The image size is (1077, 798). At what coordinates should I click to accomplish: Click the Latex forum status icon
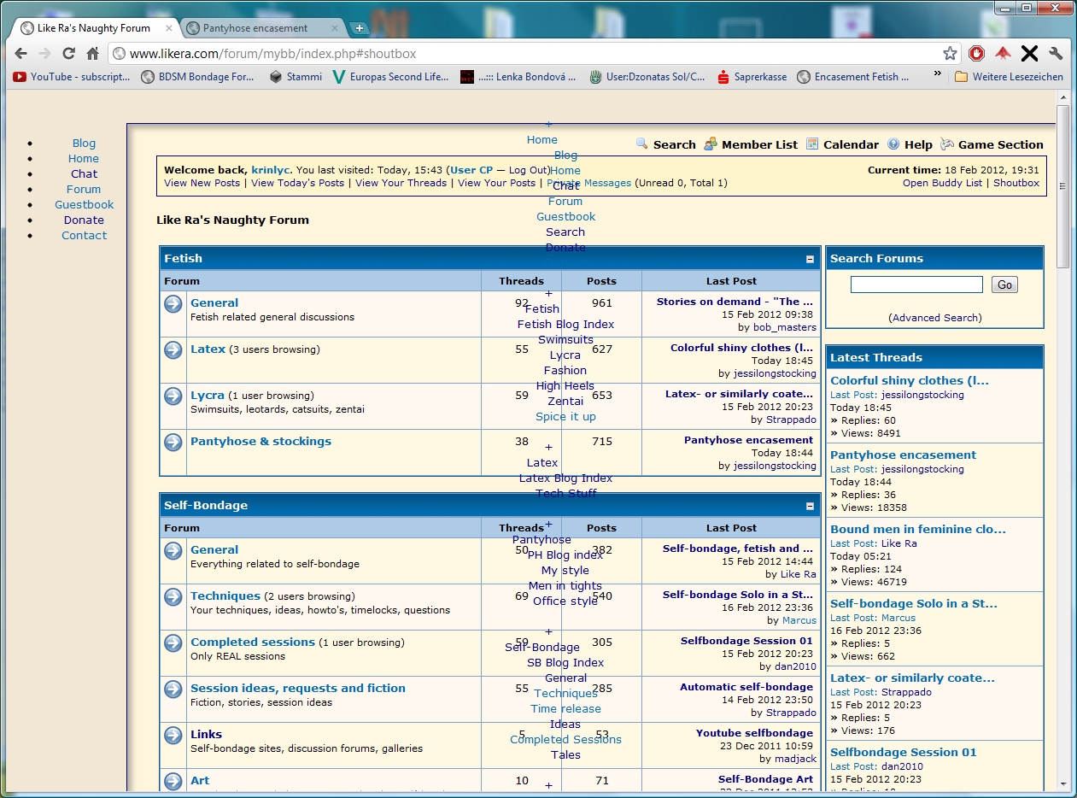point(173,350)
